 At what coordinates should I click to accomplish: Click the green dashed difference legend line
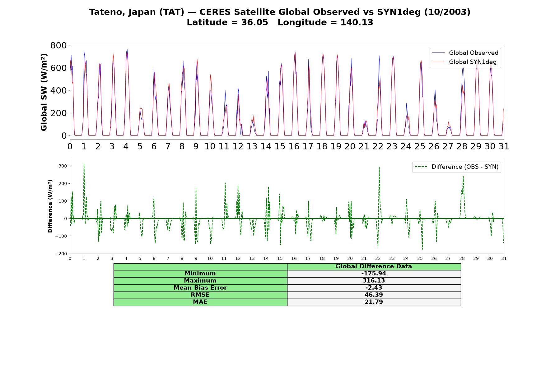click(421, 167)
